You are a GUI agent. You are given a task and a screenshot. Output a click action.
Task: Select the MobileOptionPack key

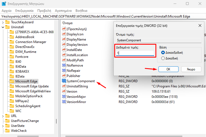pos(29,96)
